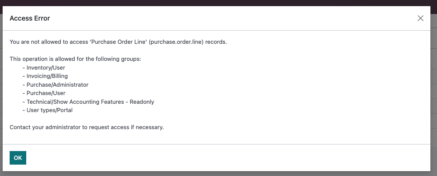This screenshot has height=176, width=437.
Task: Select the Inventory/User group entry
Action: (x=45, y=68)
